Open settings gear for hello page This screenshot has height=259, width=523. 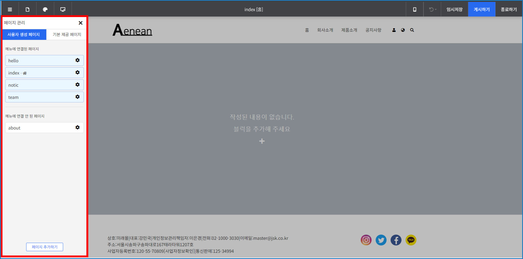tap(77, 60)
